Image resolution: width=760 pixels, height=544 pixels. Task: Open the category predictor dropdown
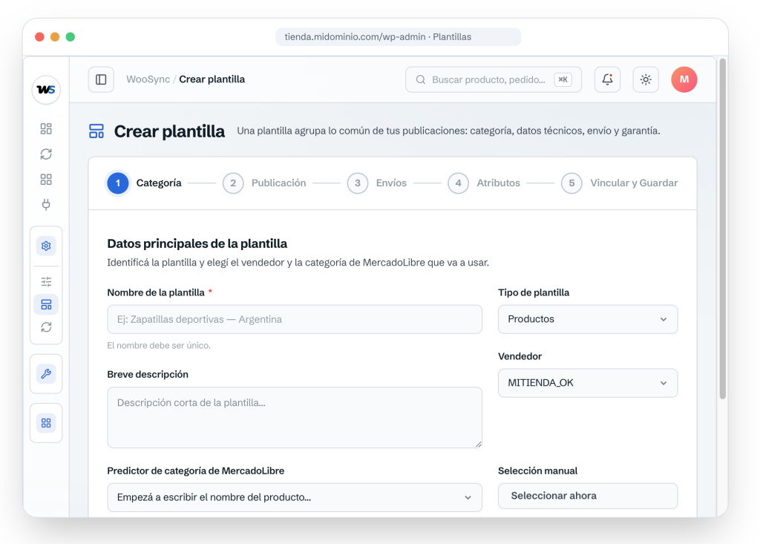295,497
